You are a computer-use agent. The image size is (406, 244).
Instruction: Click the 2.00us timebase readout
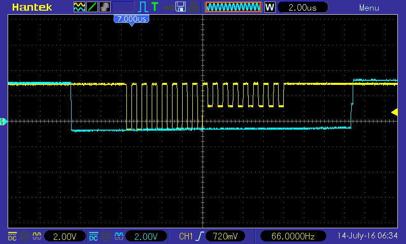tap(302, 8)
